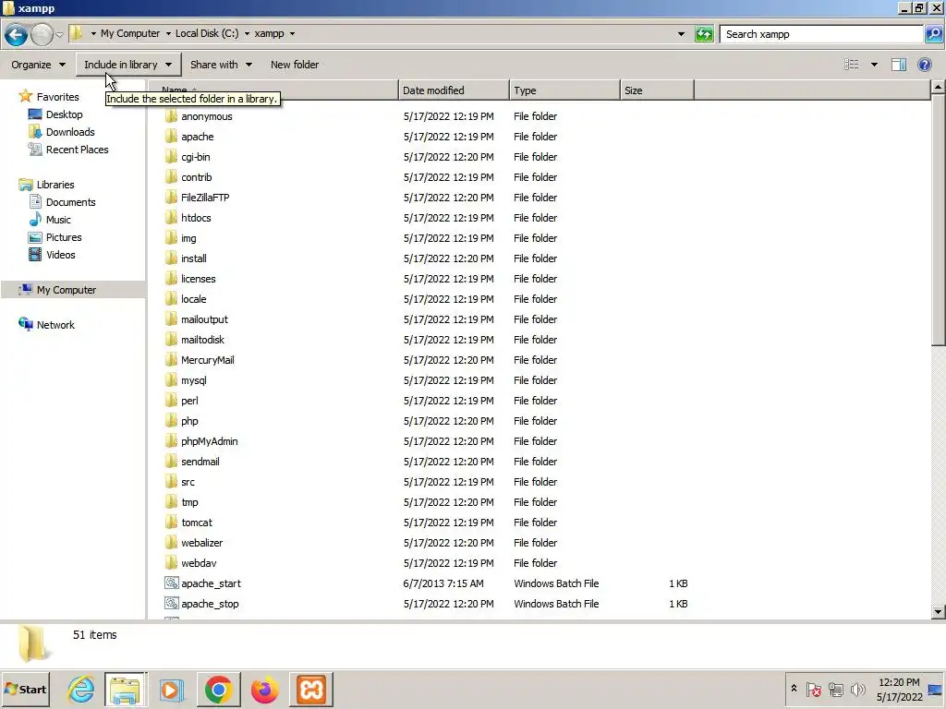Click in the Search xampp field
The image size is (946, 709).
point(820,34)
